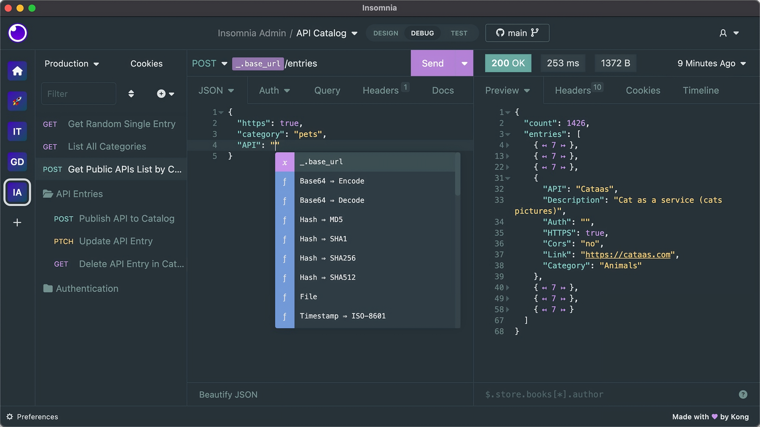Select Hash SHA256 in the autocomplete menu
This screenshot has width=760, height=427.
click(328, 258)
